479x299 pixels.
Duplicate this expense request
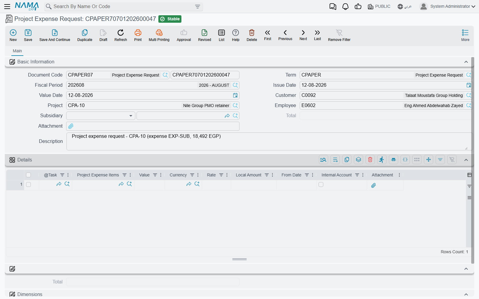point(85,35)
